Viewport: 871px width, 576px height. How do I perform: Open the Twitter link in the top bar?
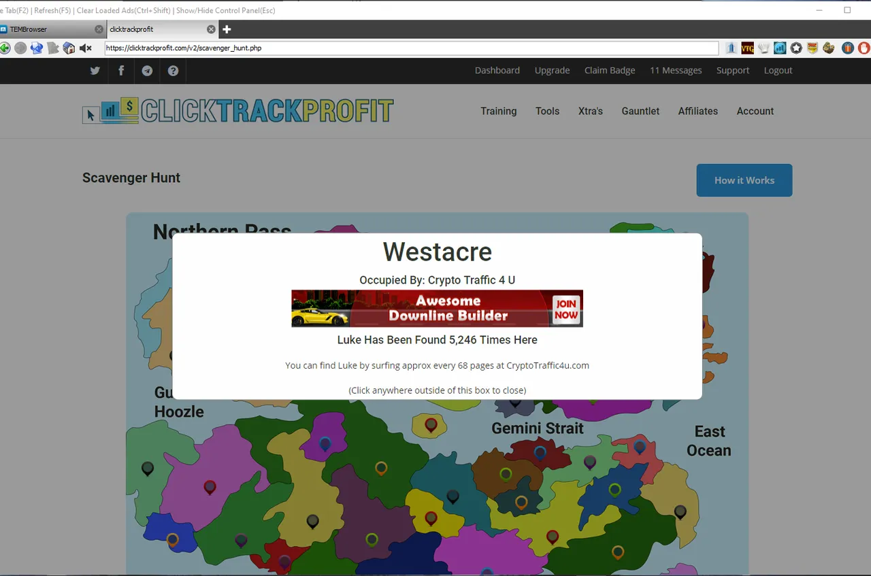[x=95, y=71]
